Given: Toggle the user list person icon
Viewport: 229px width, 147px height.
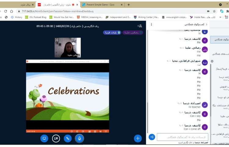Looking at the screenshot, I should coord(140,26).
